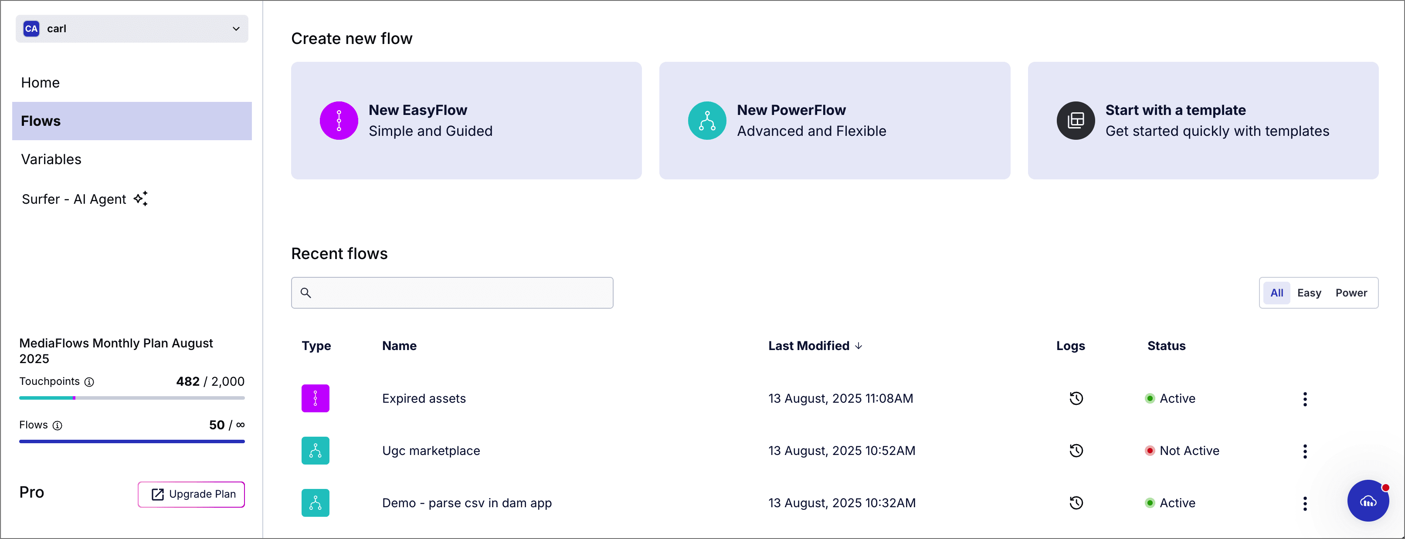Go to Variables in sidebar

[x=51, y=159]
